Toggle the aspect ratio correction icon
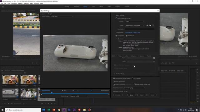The height and width of the screenshot is (112, 200). pyautogui.click(x=92, y=91)
